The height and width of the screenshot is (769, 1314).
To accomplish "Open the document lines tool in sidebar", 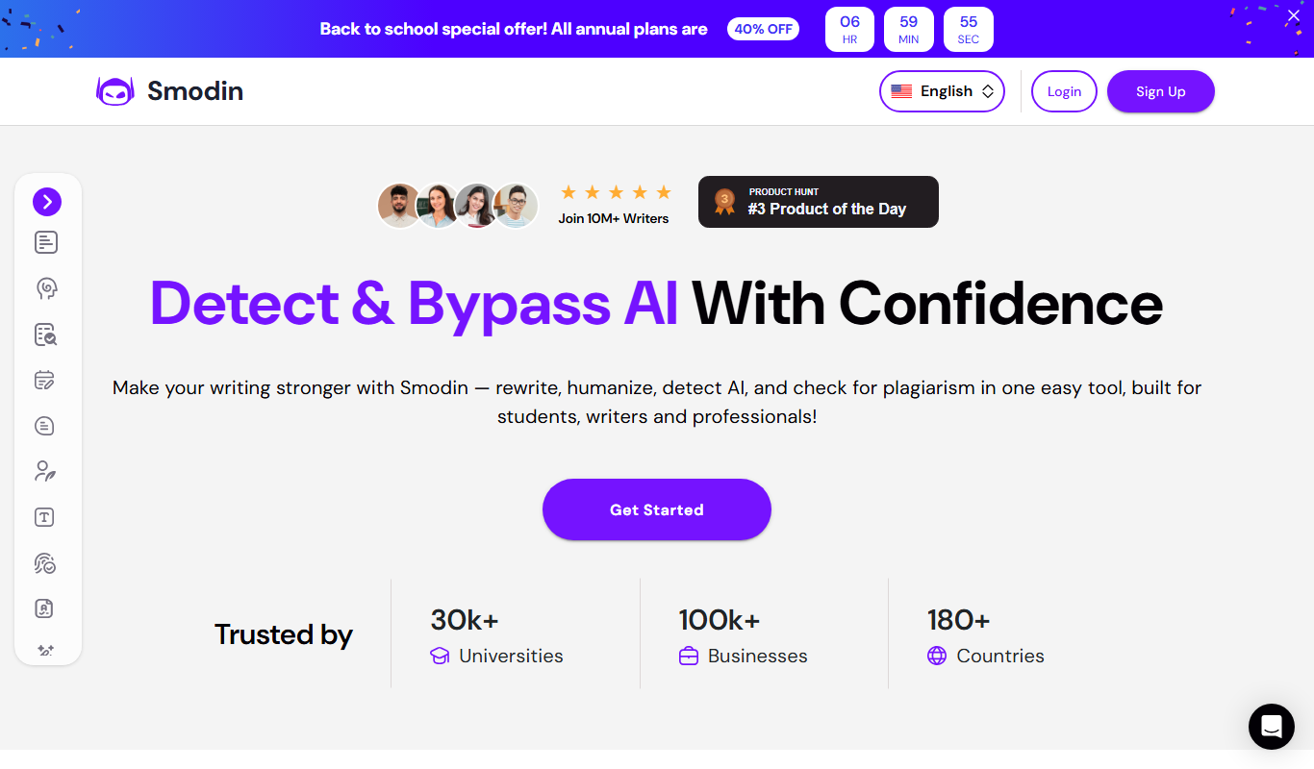I will tap(46, 243).
